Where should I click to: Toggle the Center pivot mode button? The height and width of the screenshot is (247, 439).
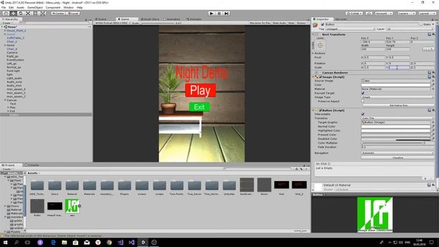click(x=58, y=14)
